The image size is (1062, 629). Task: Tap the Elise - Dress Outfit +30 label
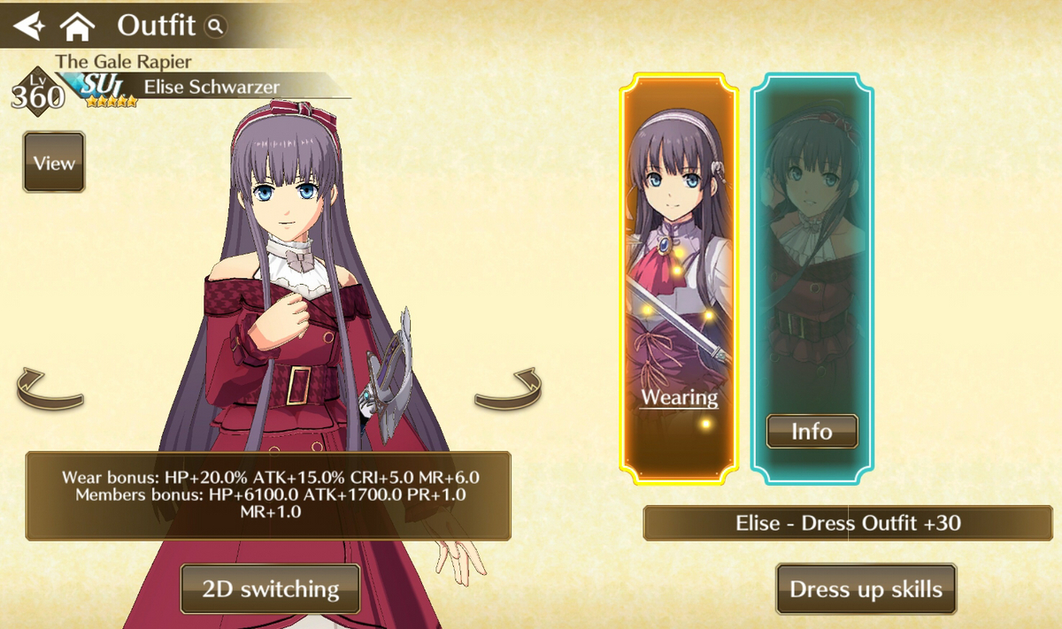(848, 523)
